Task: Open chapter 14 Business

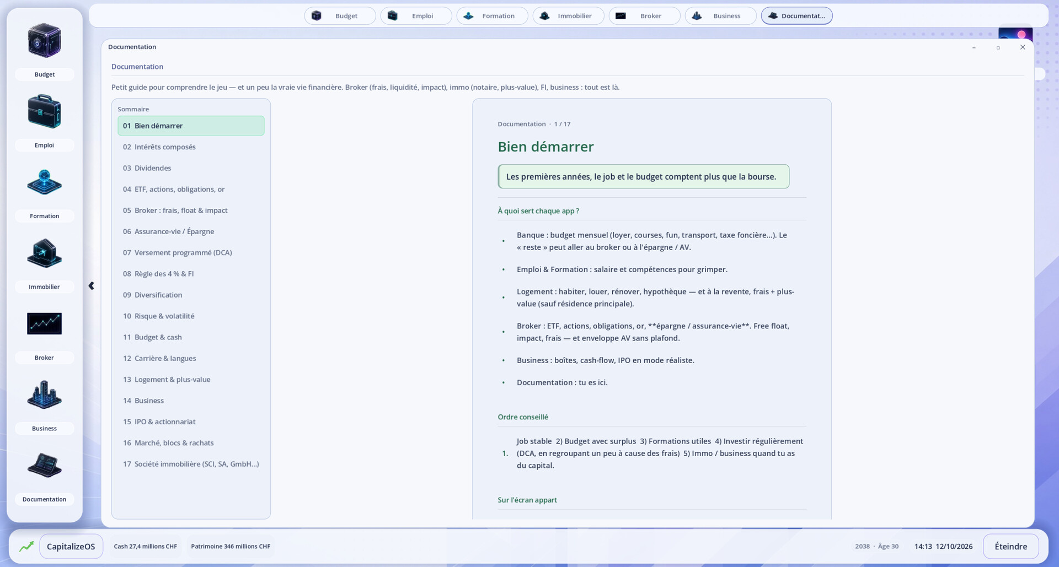Action: [191, 401]
